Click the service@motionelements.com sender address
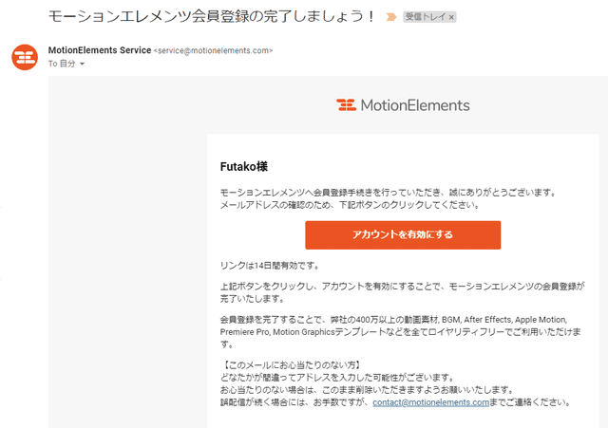Image resolution: width=608 pixels, height=428 pixels. coord(213,50)
